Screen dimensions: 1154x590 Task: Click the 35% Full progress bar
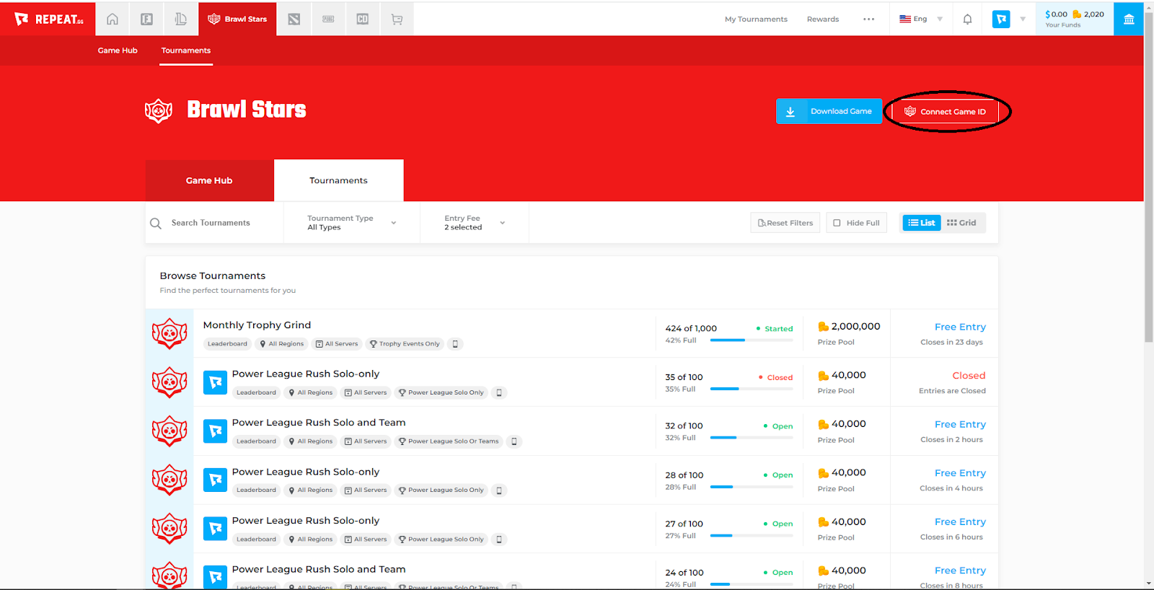(752, 389)
